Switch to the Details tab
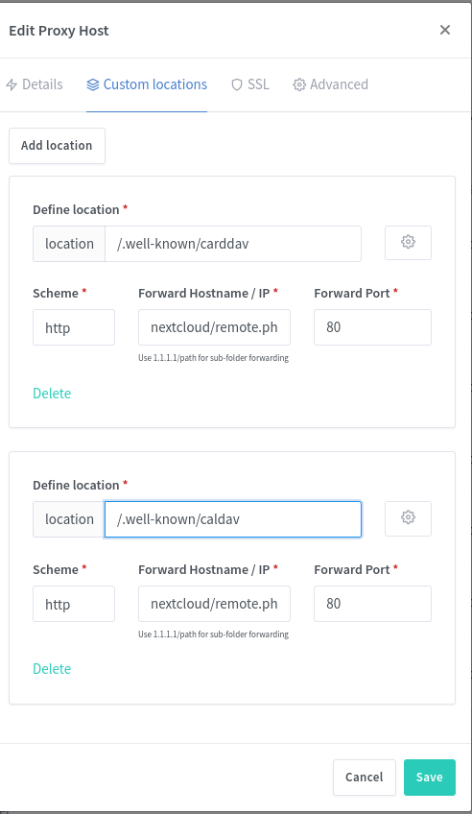 [x=35, y=84]
